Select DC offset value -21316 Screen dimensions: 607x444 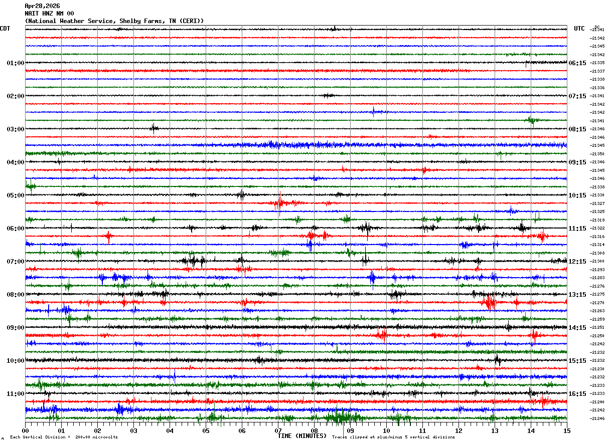click(x=597, y=237)
